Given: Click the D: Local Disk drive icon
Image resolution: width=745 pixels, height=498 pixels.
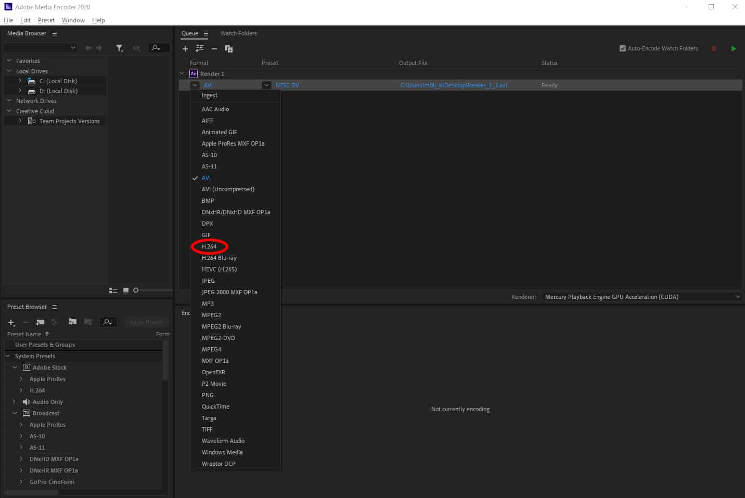Looking at the screenshot, I should click(x=32, y=91).
